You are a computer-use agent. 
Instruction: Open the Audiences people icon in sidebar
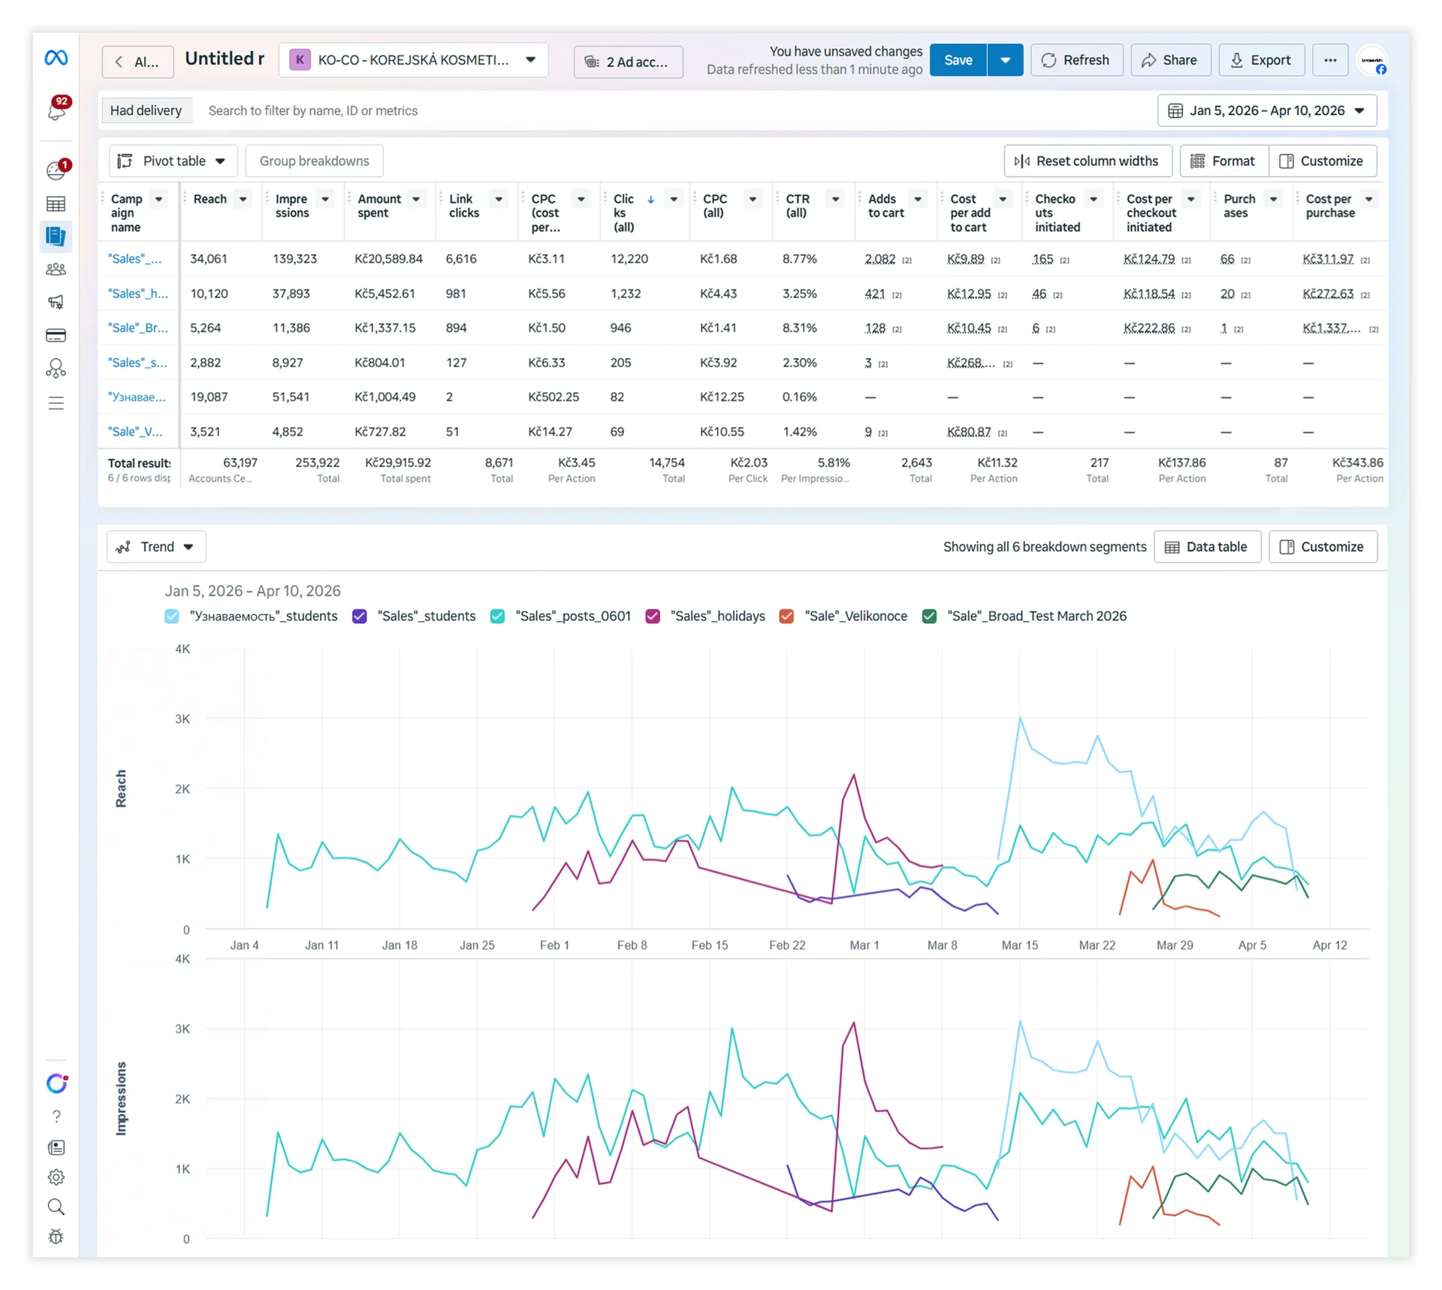56,269
